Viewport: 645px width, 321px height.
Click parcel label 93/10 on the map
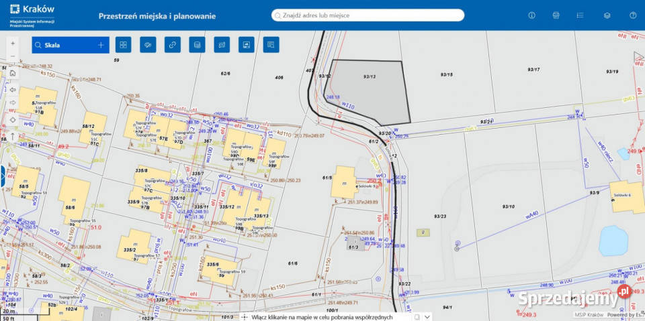coord(509,206)
